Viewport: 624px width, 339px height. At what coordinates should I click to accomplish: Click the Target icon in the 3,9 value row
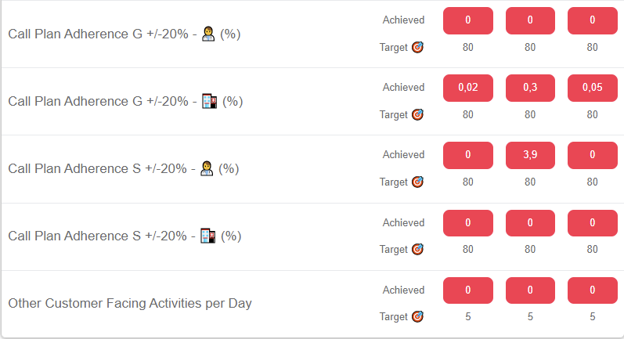[417, 182]
